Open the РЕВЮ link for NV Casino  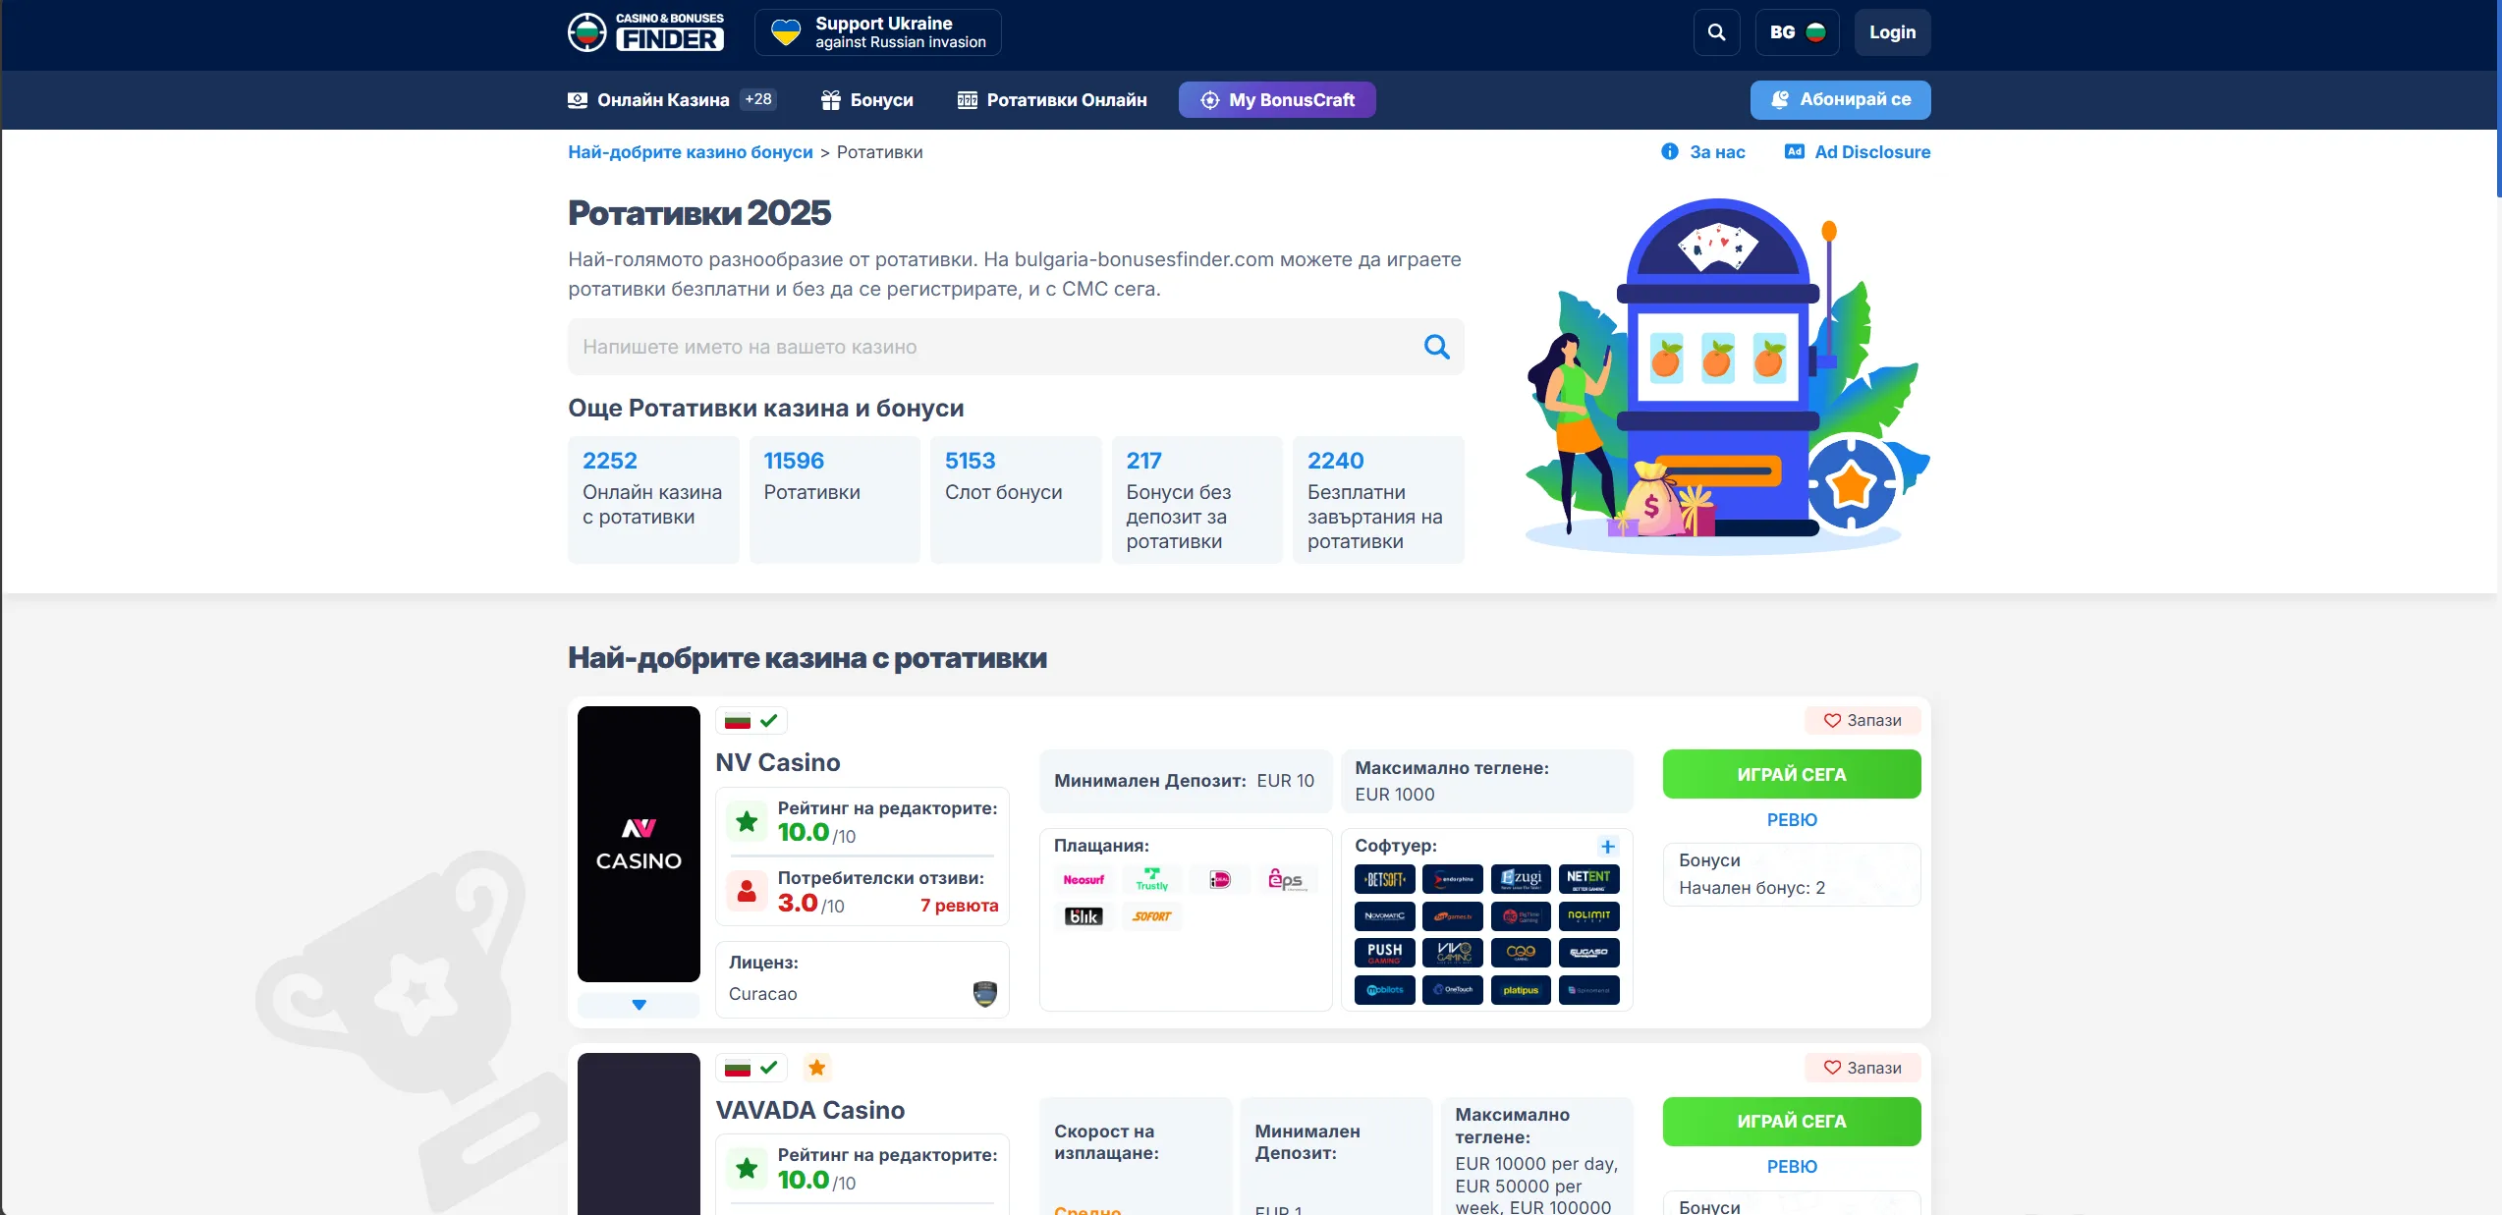point(1792,820)
